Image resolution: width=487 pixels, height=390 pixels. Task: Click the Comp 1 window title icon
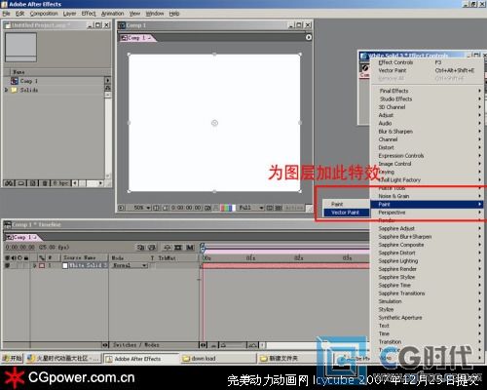coord(122,25)
